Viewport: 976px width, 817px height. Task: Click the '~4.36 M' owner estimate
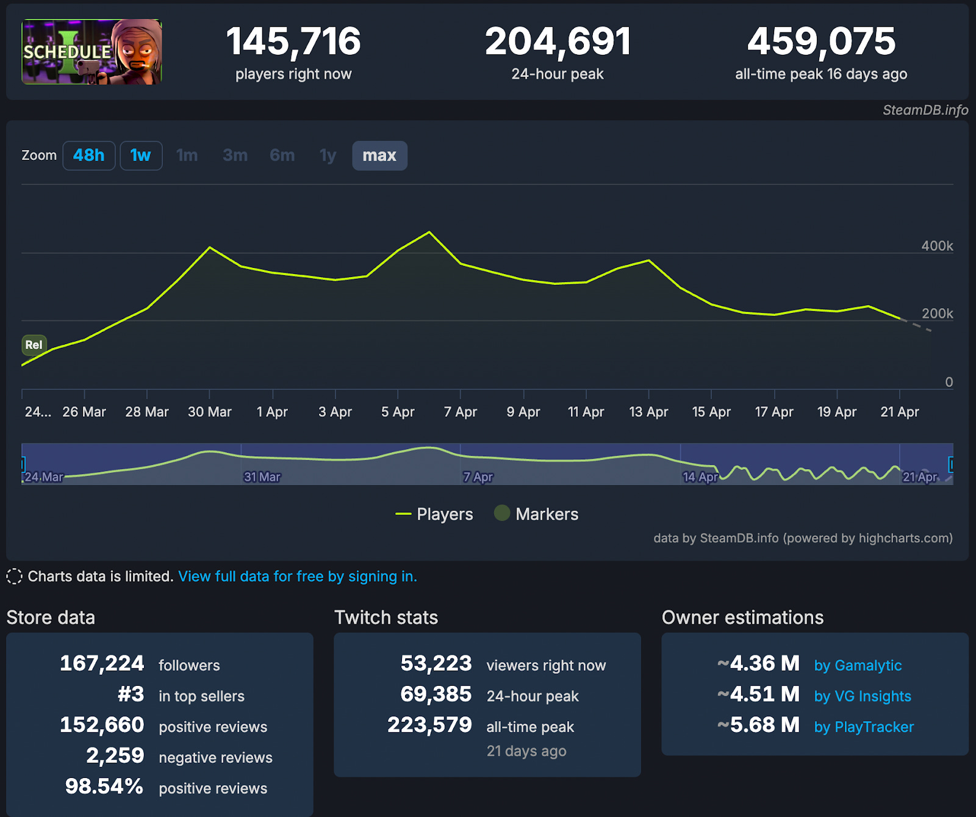pos(758,663)
